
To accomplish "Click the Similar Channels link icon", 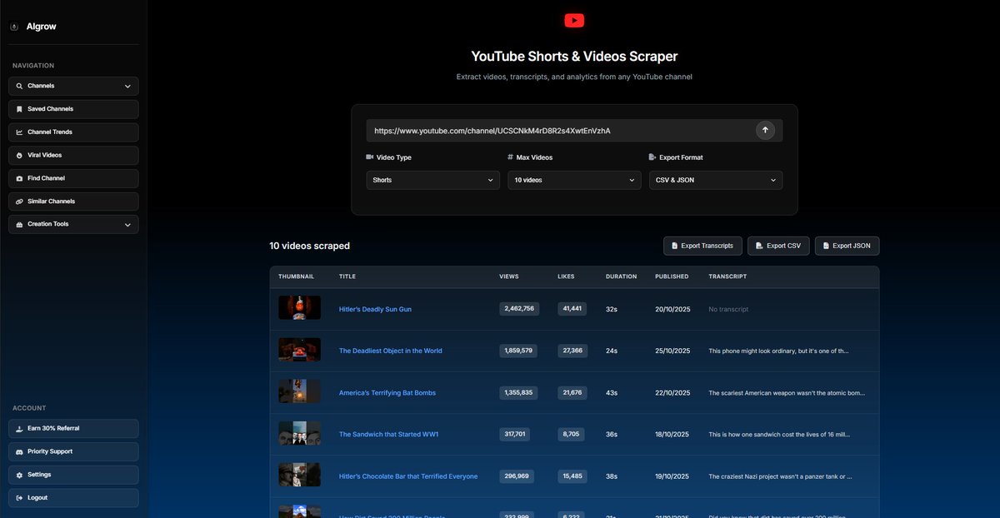I will click(x=19, y=201).
